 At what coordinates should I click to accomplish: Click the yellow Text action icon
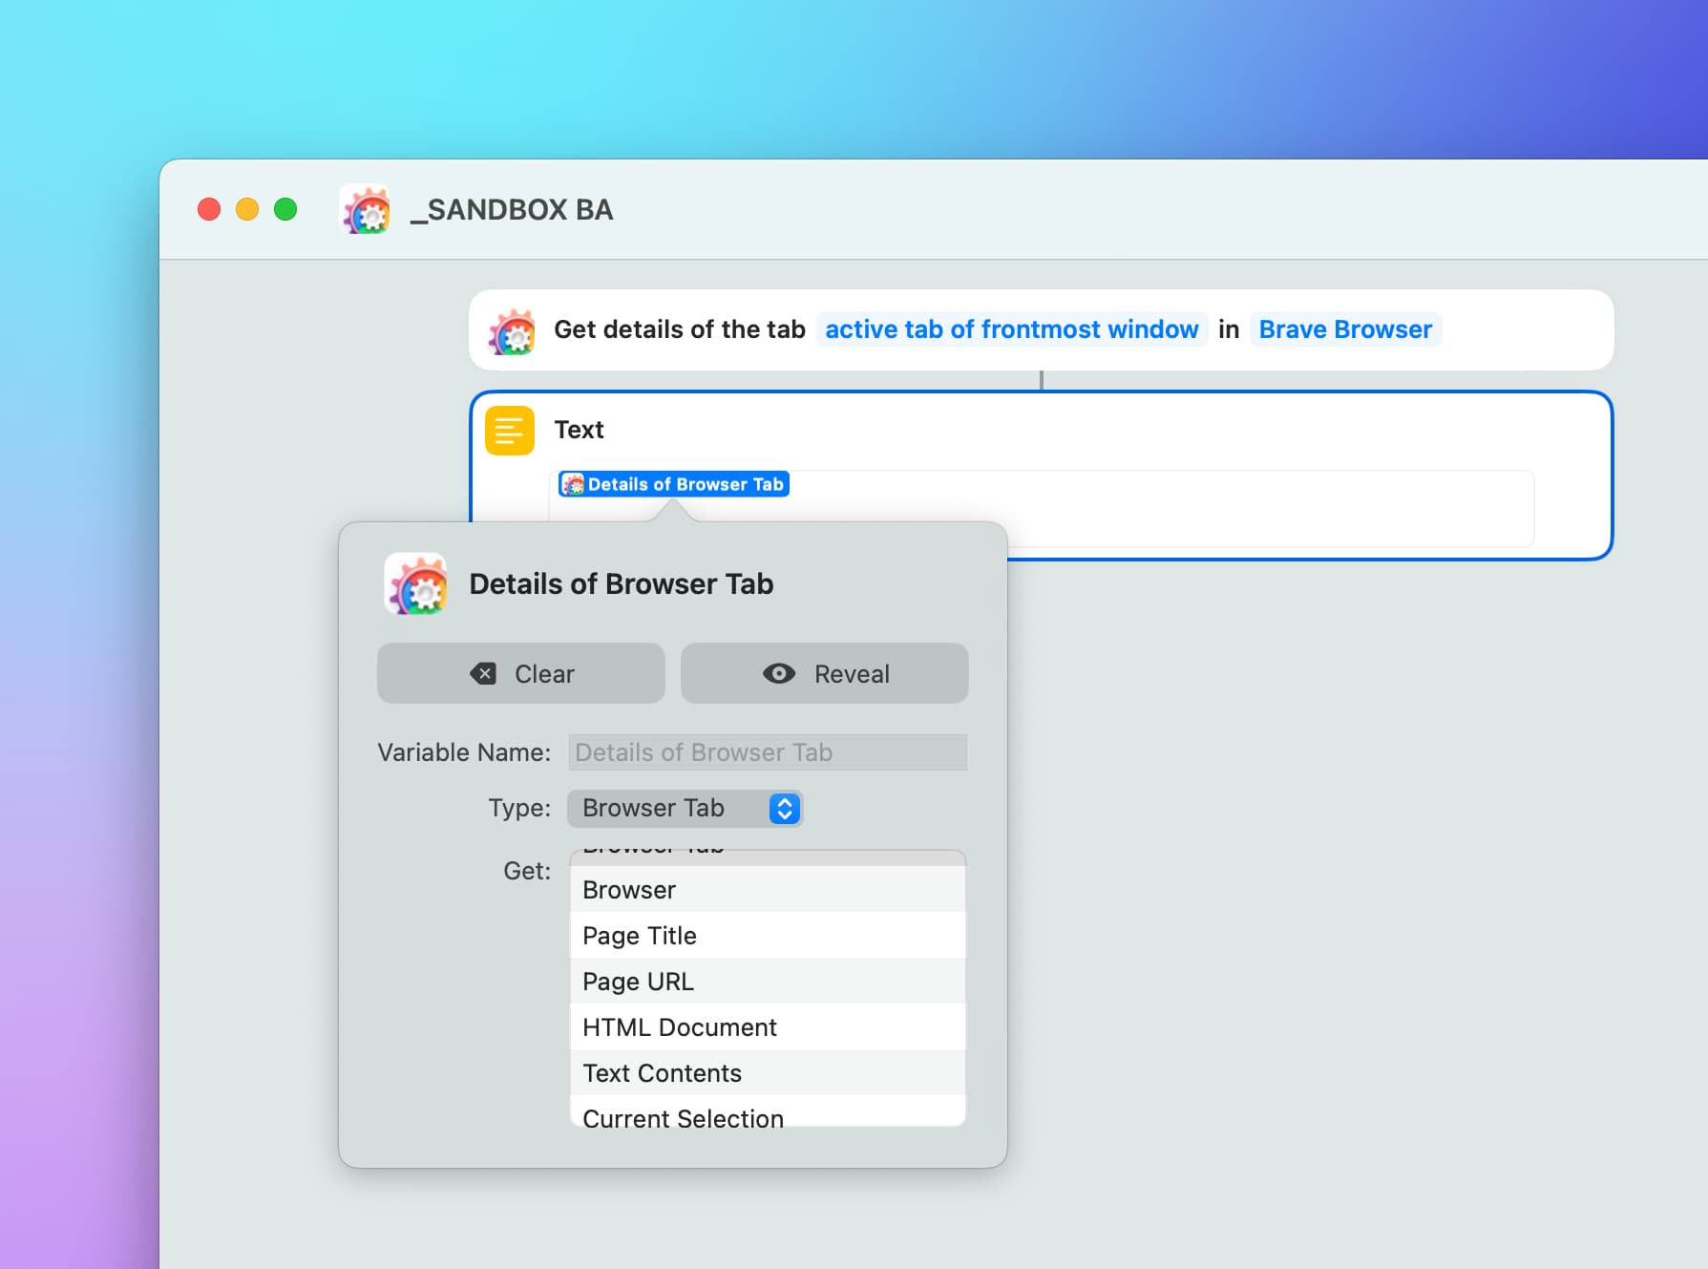[509, 431]
